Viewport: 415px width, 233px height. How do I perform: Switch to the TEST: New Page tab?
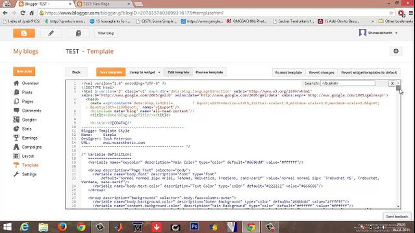104,4
